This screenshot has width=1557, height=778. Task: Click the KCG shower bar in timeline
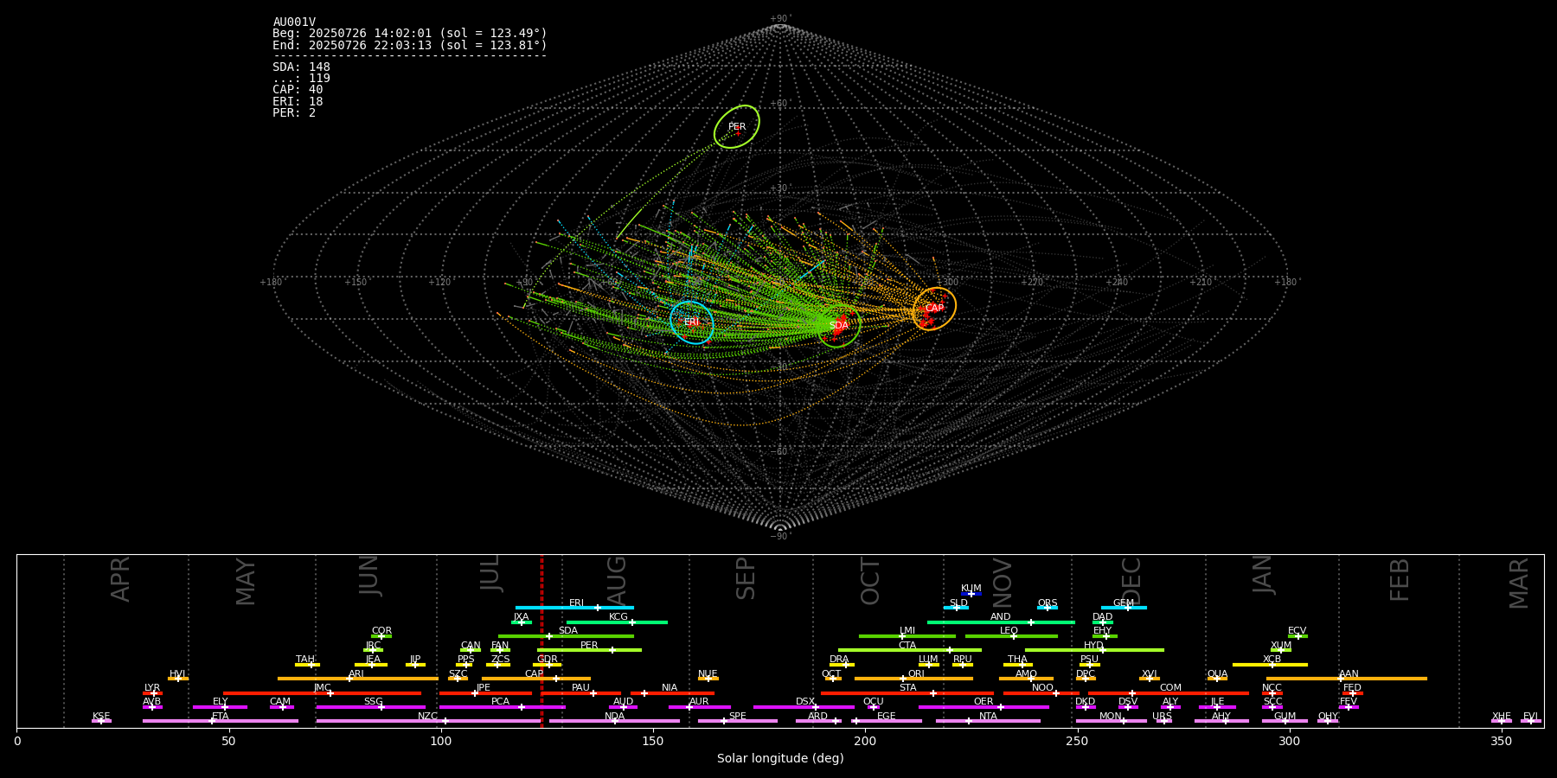(617, 622)
